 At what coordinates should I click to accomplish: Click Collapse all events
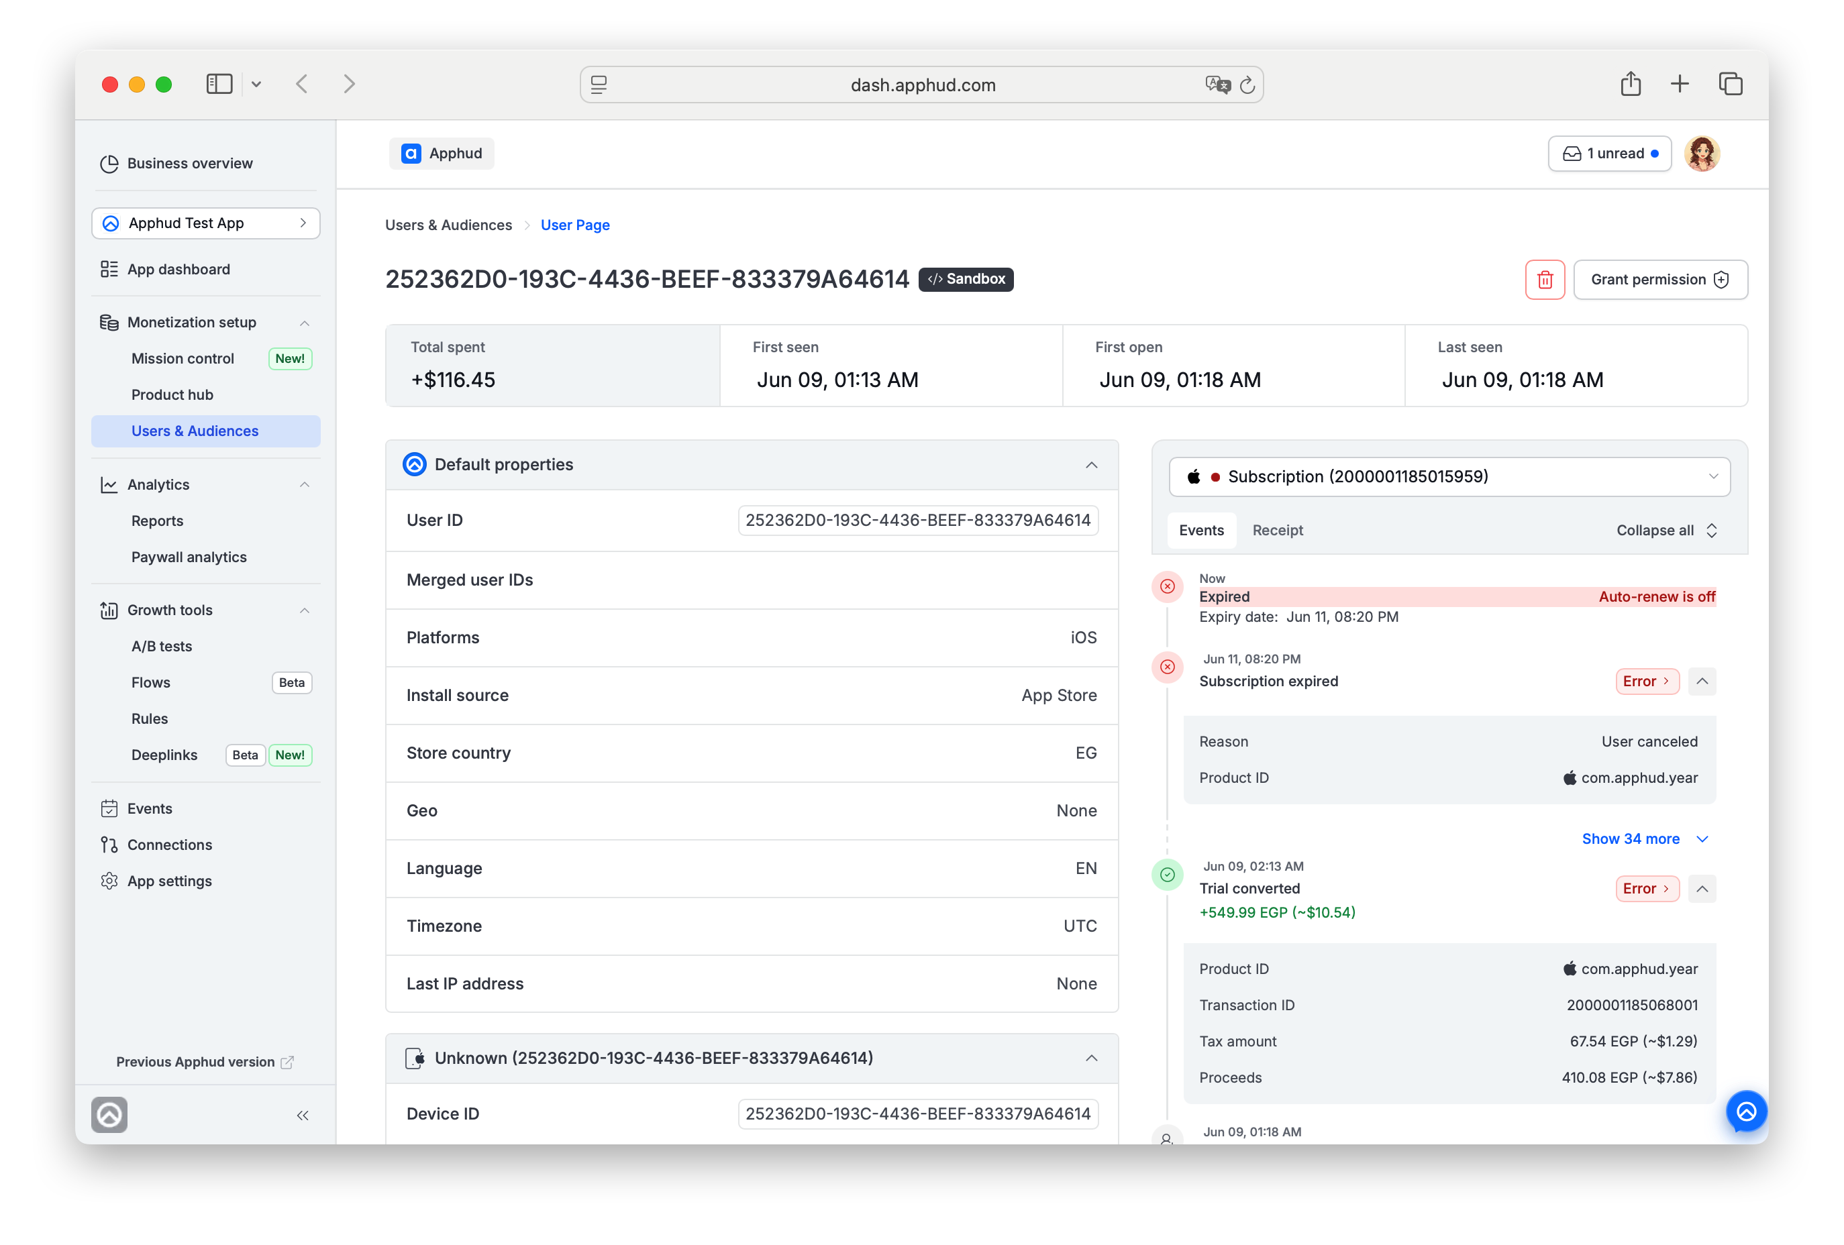[1666, 531]
